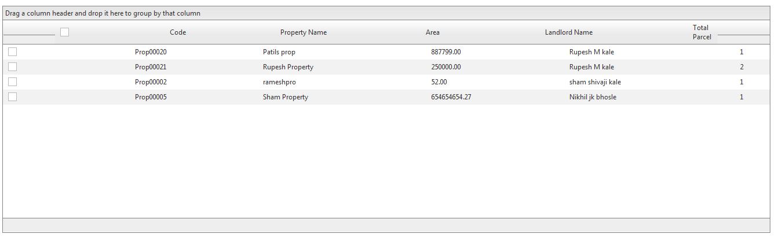
Task: Sort by the Code column header
Action: (x=178, y=32)
